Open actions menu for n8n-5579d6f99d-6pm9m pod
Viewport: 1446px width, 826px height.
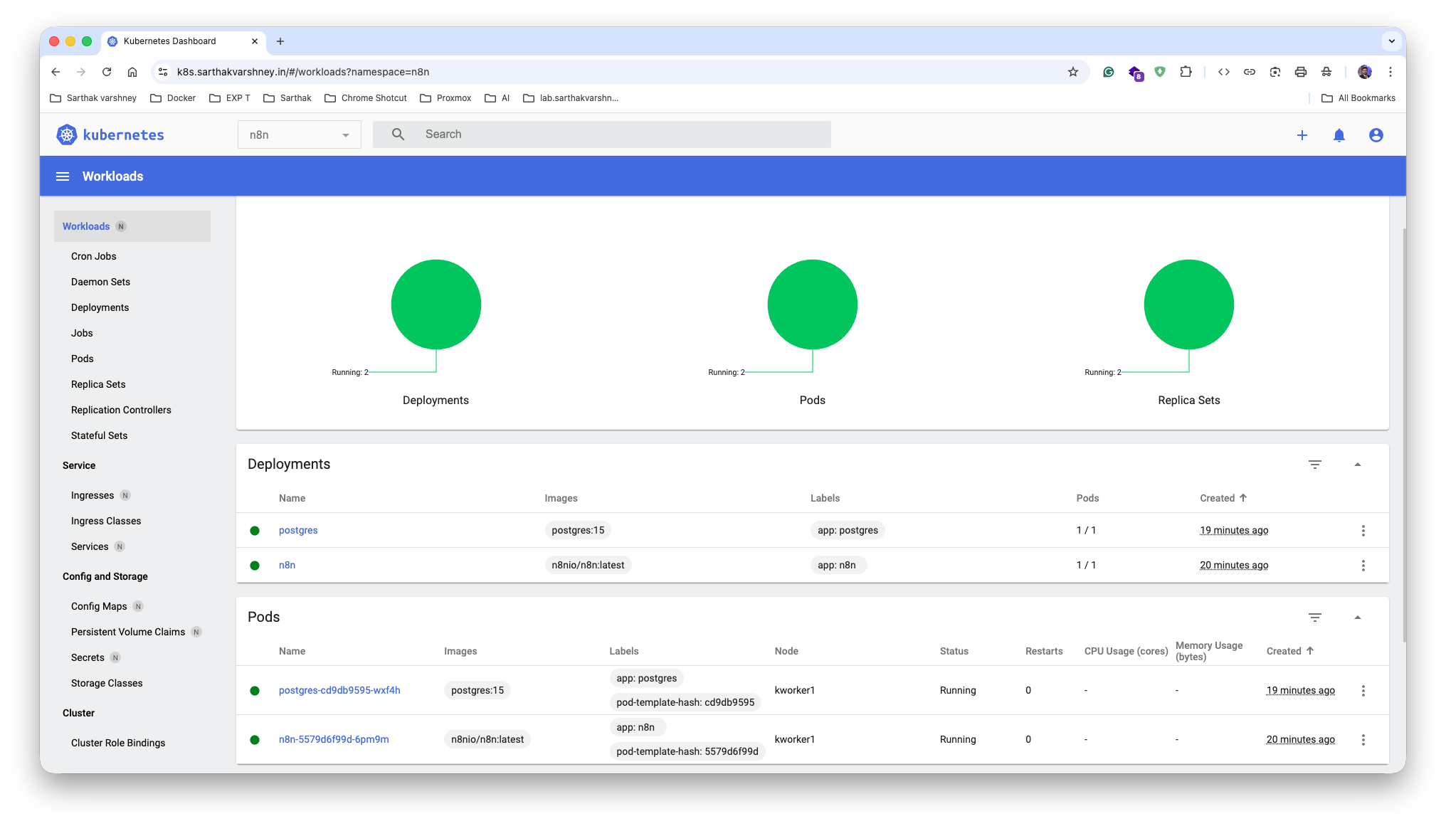coord(1363,740)
